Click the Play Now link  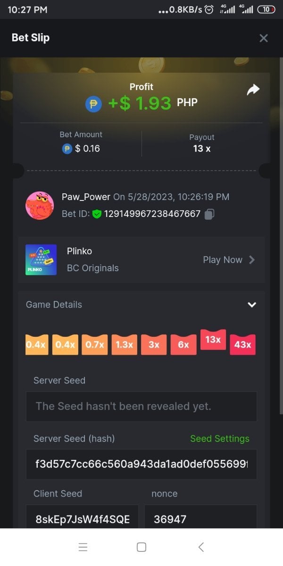coord(223,260)
